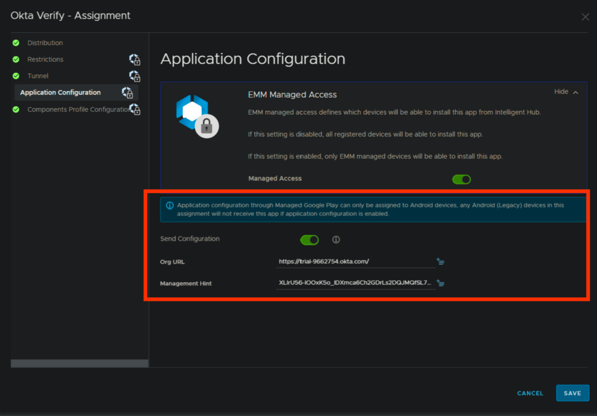This screenshot has height=416, width=597.
Task: Disable the Managed Access toggle
Action: point(461,179)
